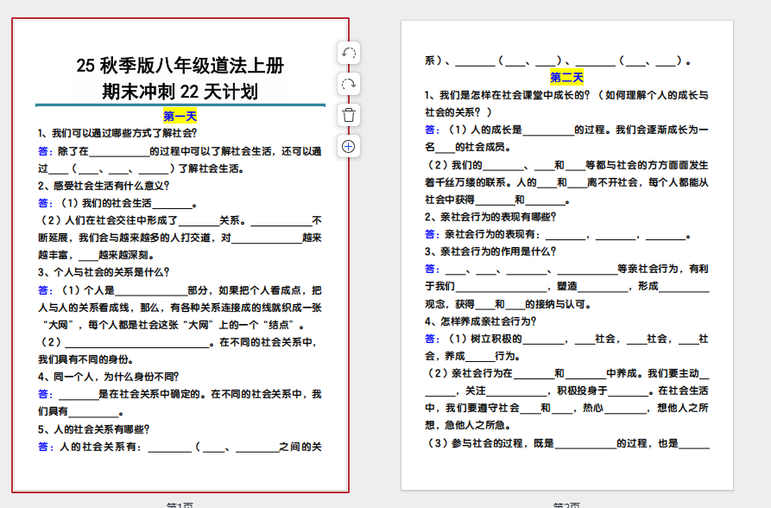Click the page 2 label below second thumbnail
The width and height of the screenshot is (771, 508).
pyautogui.click(x=566, y=505)
